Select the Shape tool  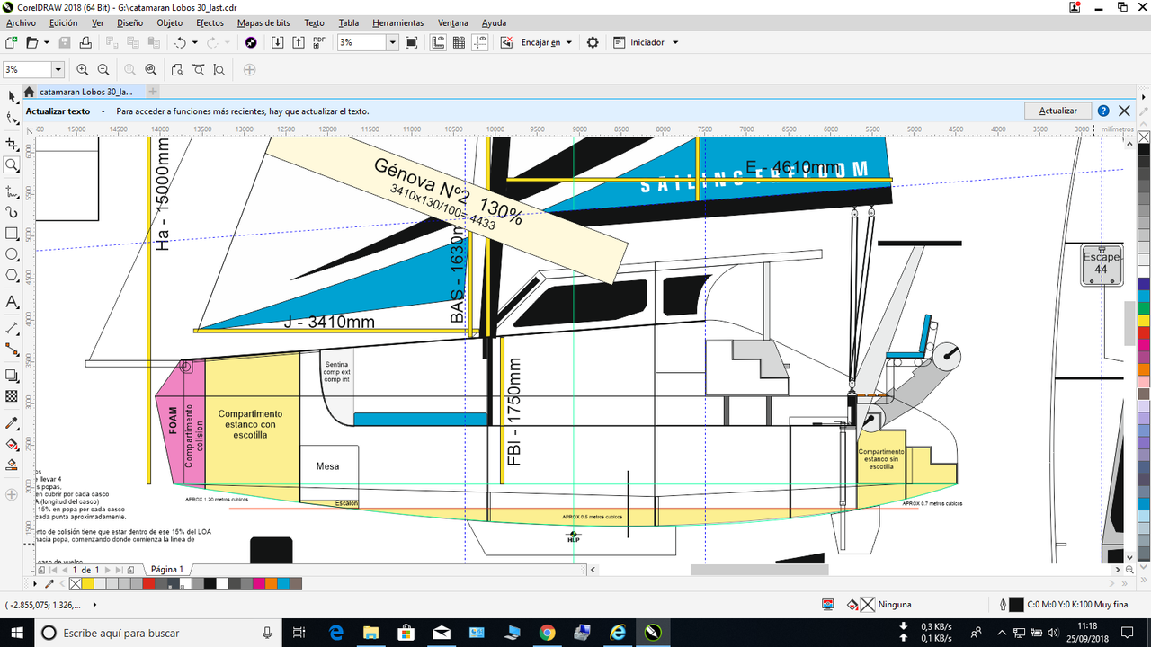[12, 119]
